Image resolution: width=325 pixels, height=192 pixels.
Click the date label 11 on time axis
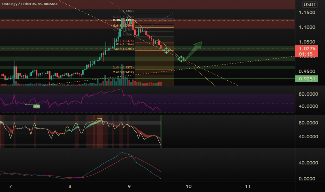(x=248, y=186)
